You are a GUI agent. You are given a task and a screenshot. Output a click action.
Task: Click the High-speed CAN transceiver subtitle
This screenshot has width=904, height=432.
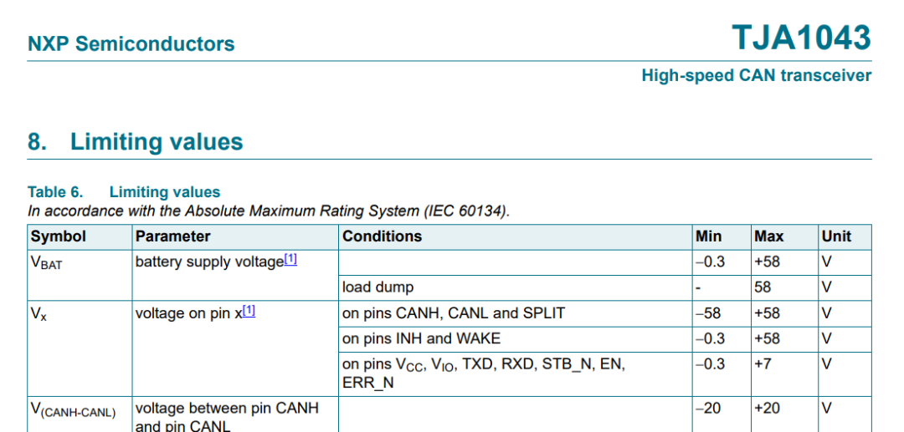point(757,75)
